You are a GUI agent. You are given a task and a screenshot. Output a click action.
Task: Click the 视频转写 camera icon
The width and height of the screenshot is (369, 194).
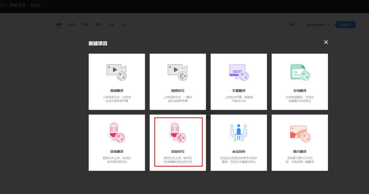[178, 72]
